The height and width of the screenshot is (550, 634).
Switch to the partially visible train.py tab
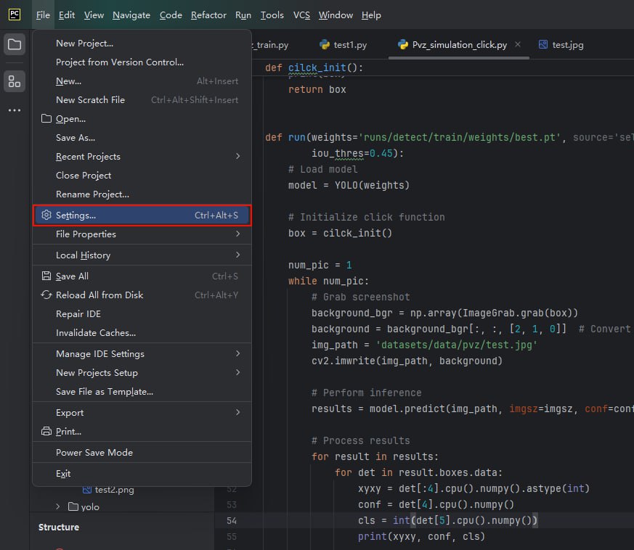point(270,44)
